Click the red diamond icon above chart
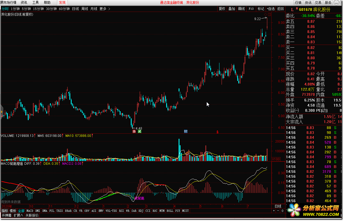 point(265,14)
